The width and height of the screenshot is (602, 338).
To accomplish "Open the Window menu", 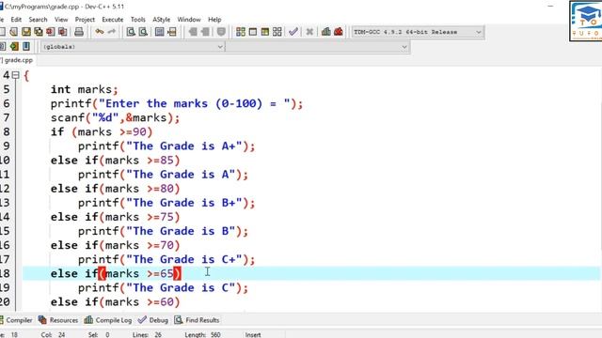I will [189, 20].
